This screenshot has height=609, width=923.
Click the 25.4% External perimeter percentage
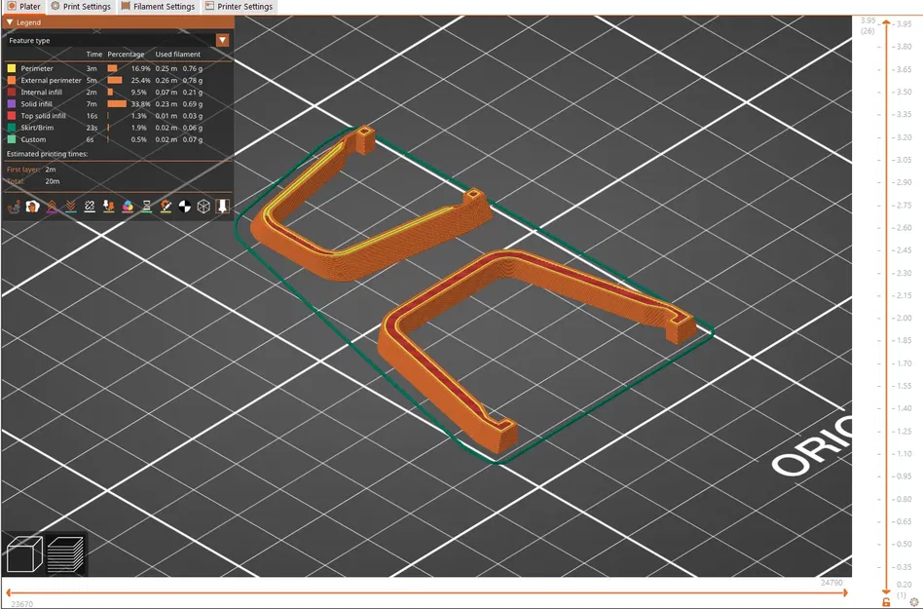pos(140,80)
